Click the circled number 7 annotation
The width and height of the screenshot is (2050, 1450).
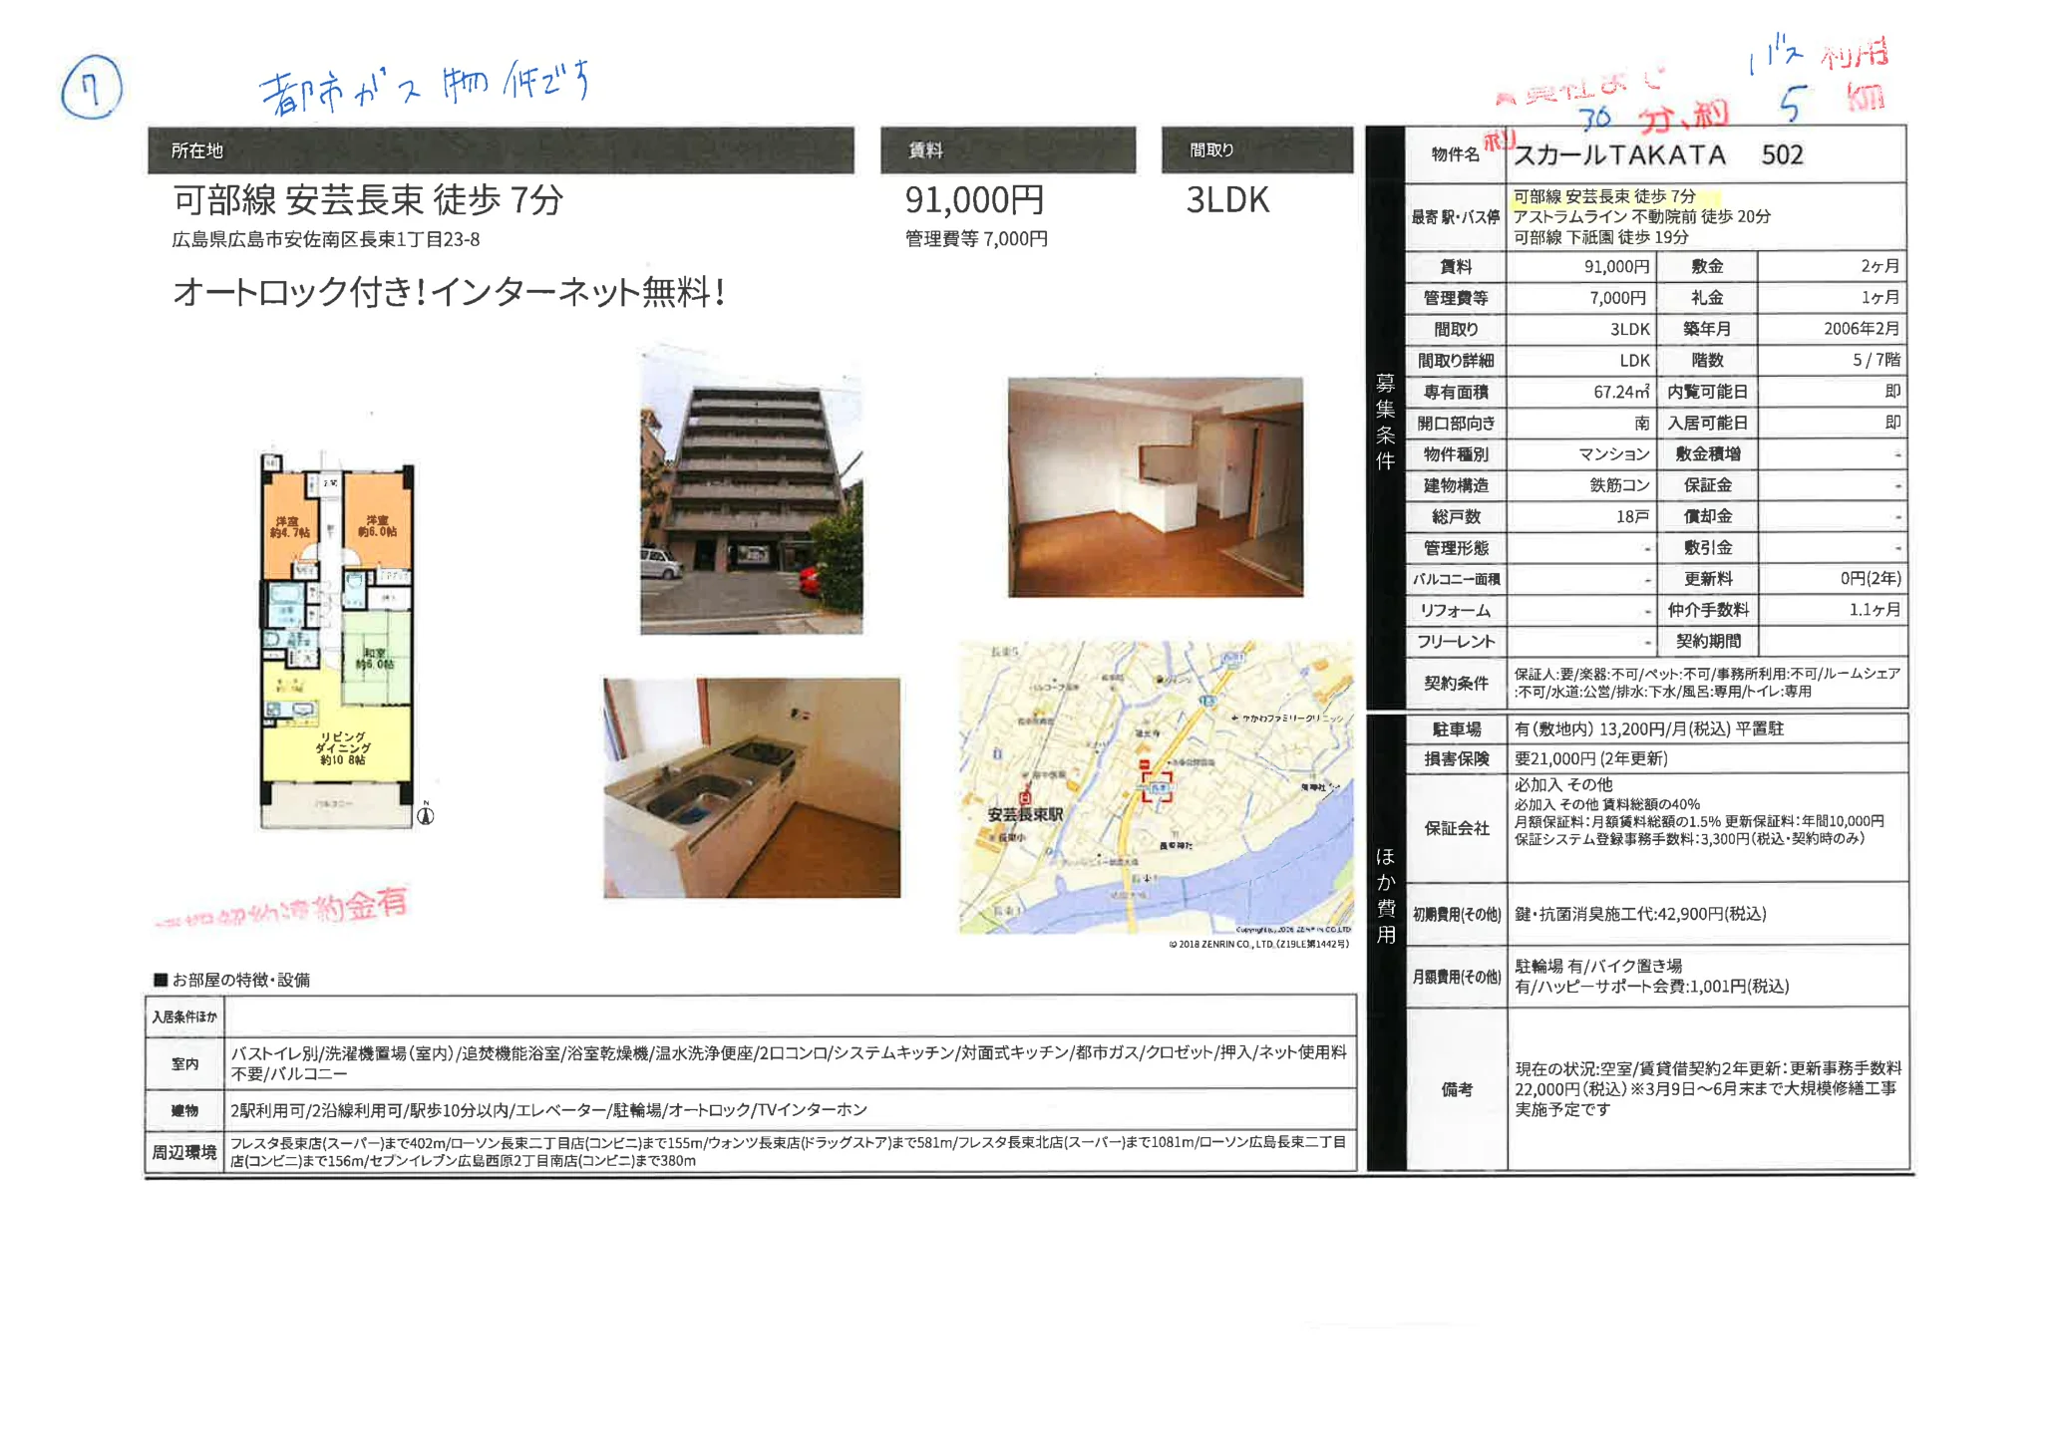(92, 88)
